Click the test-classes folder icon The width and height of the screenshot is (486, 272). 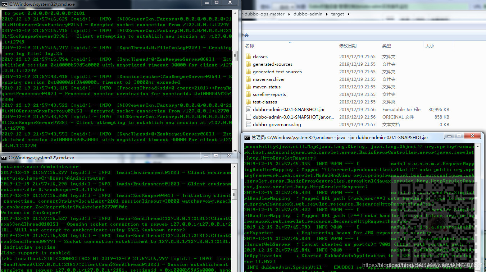248,102
